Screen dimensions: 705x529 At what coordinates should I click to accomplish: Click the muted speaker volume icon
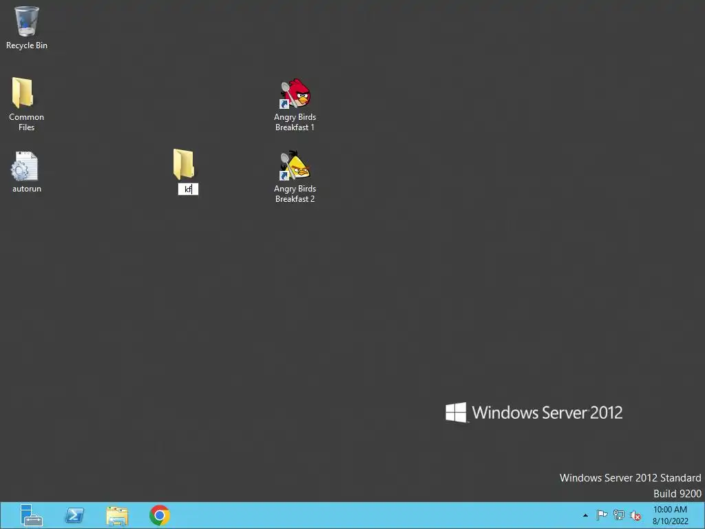(635, 515)
